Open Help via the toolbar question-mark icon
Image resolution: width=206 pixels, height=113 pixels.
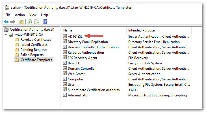click(45, 22)
